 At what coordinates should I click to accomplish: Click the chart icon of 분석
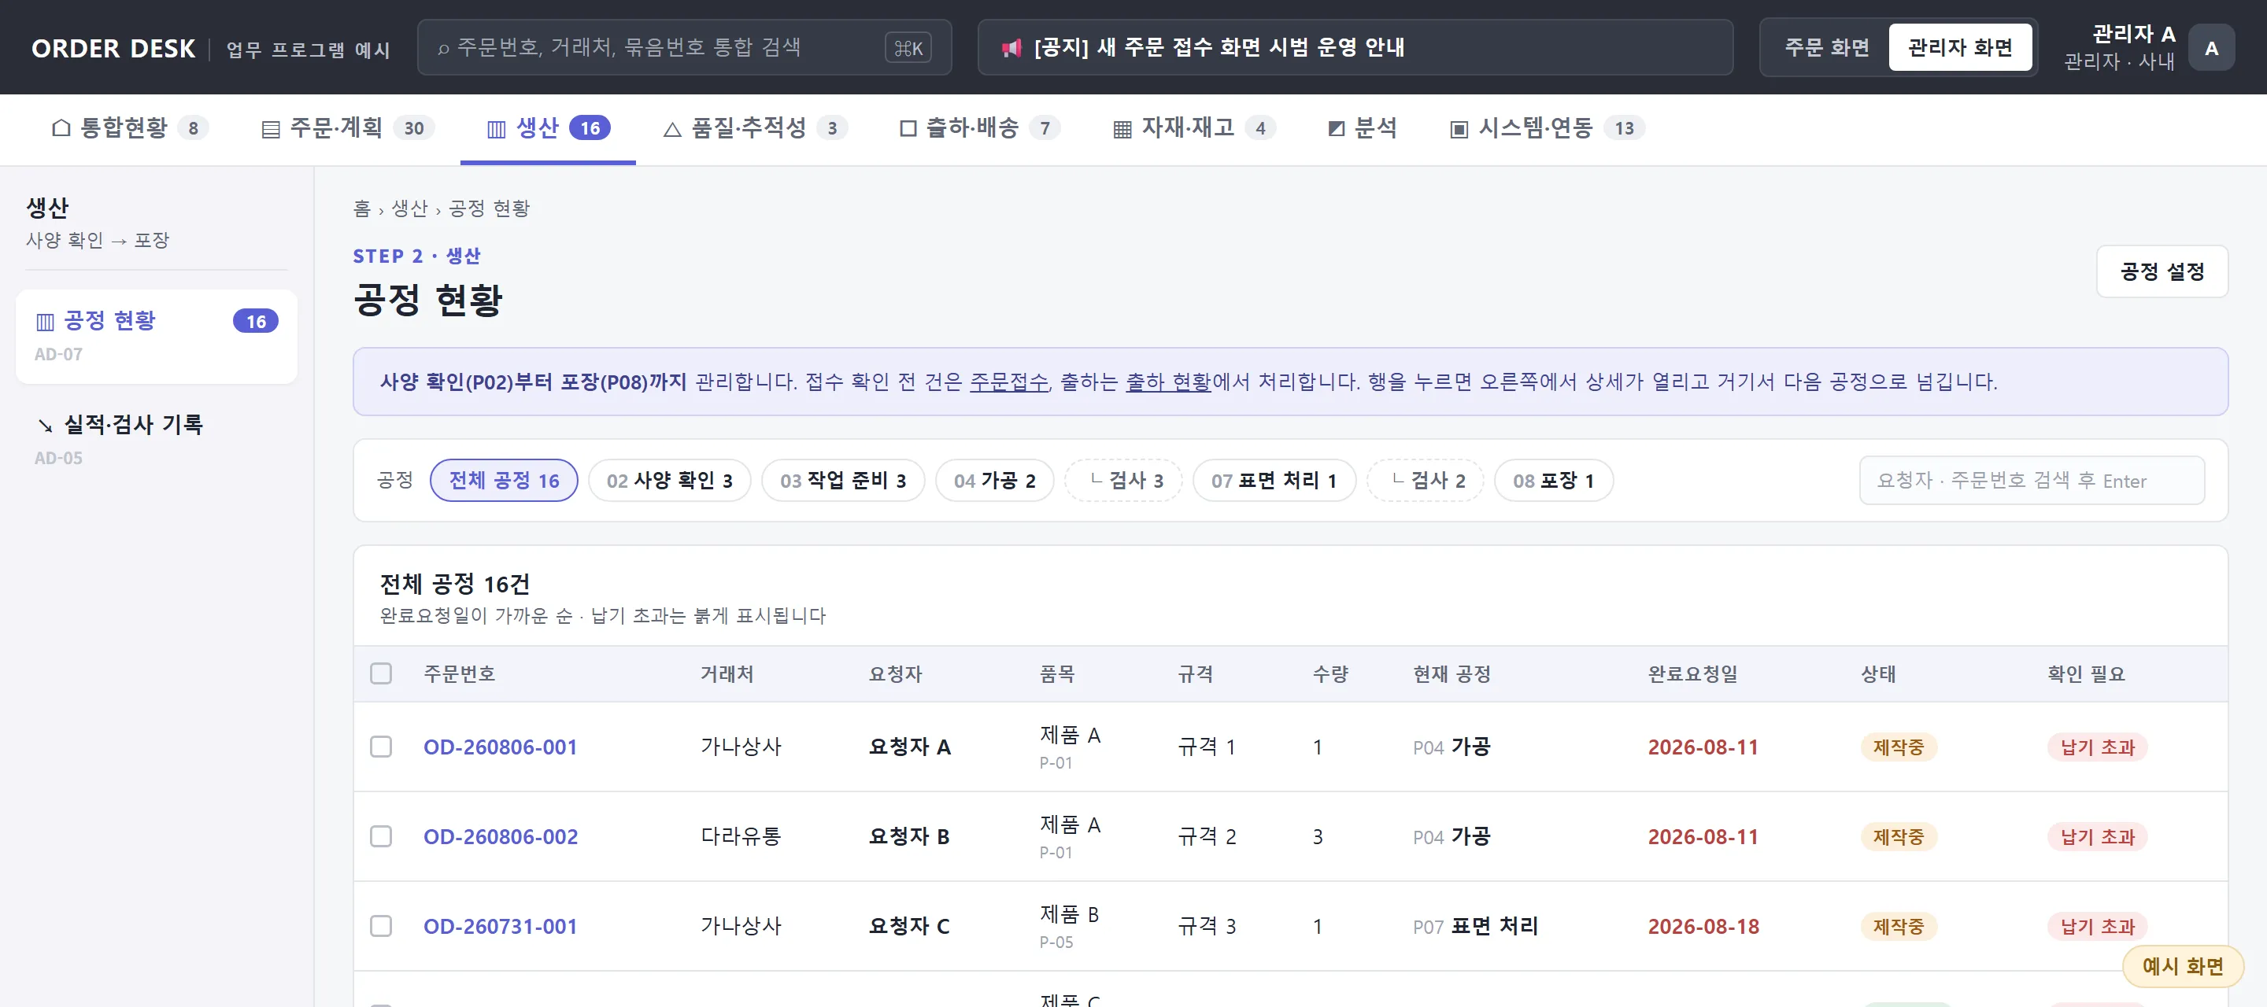coord(1336,128)
